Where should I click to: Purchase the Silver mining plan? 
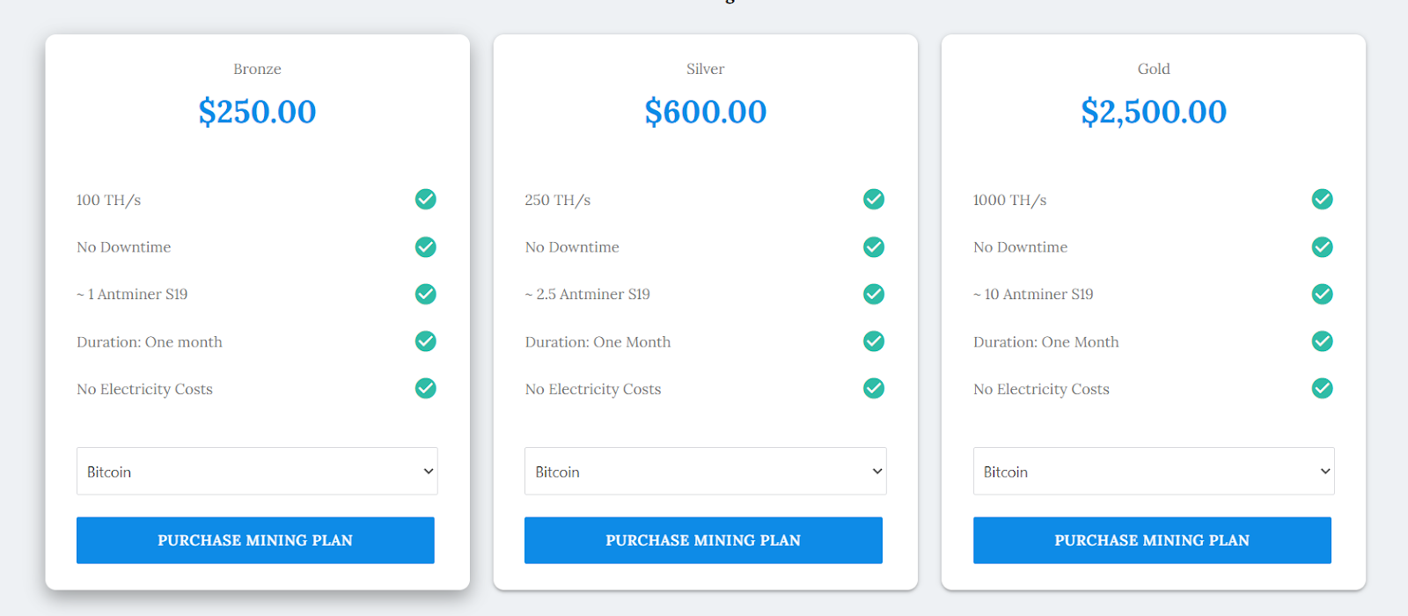703,540
